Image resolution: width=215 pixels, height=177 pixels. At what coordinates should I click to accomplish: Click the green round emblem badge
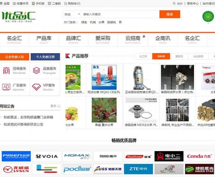(208, 16)
